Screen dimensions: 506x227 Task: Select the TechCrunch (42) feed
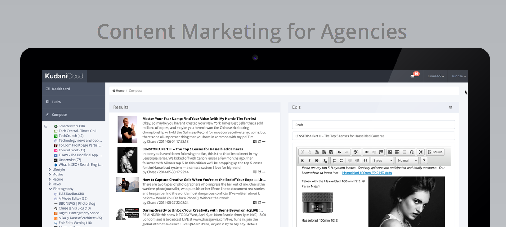tap(71, 136)
